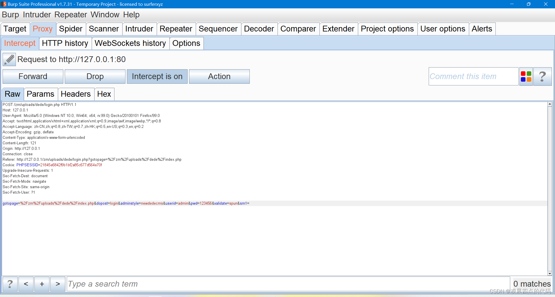Drop the intercepted request
This screenshot has width=555, height=297.
coord(95,76)
